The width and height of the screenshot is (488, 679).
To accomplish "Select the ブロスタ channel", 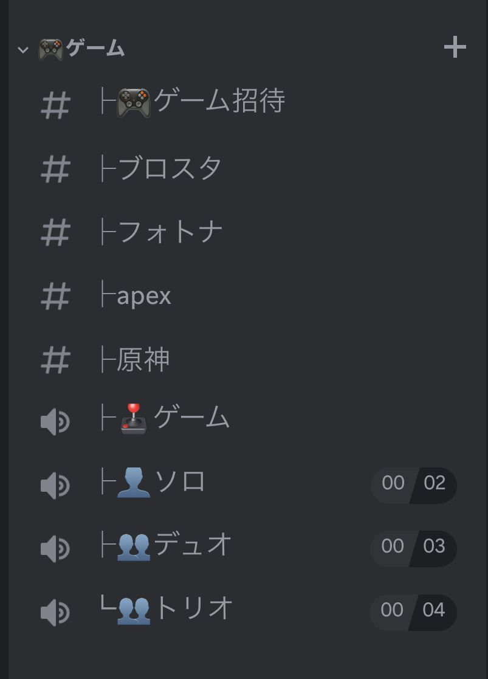I will point(246,168).
